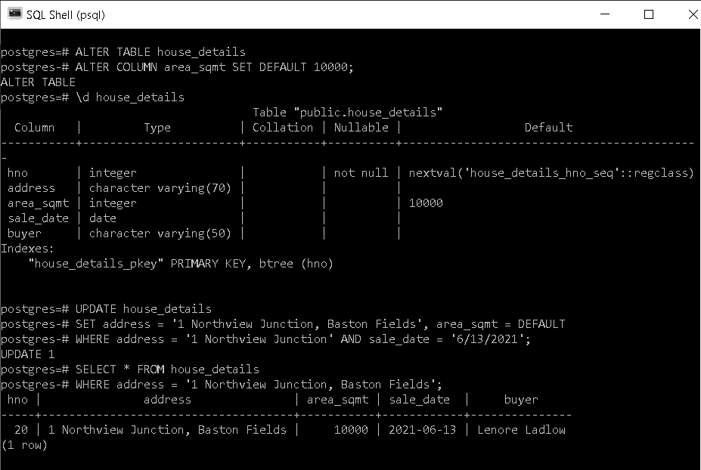
Task: Click the \d house_details command line
Action: point(92,97)
